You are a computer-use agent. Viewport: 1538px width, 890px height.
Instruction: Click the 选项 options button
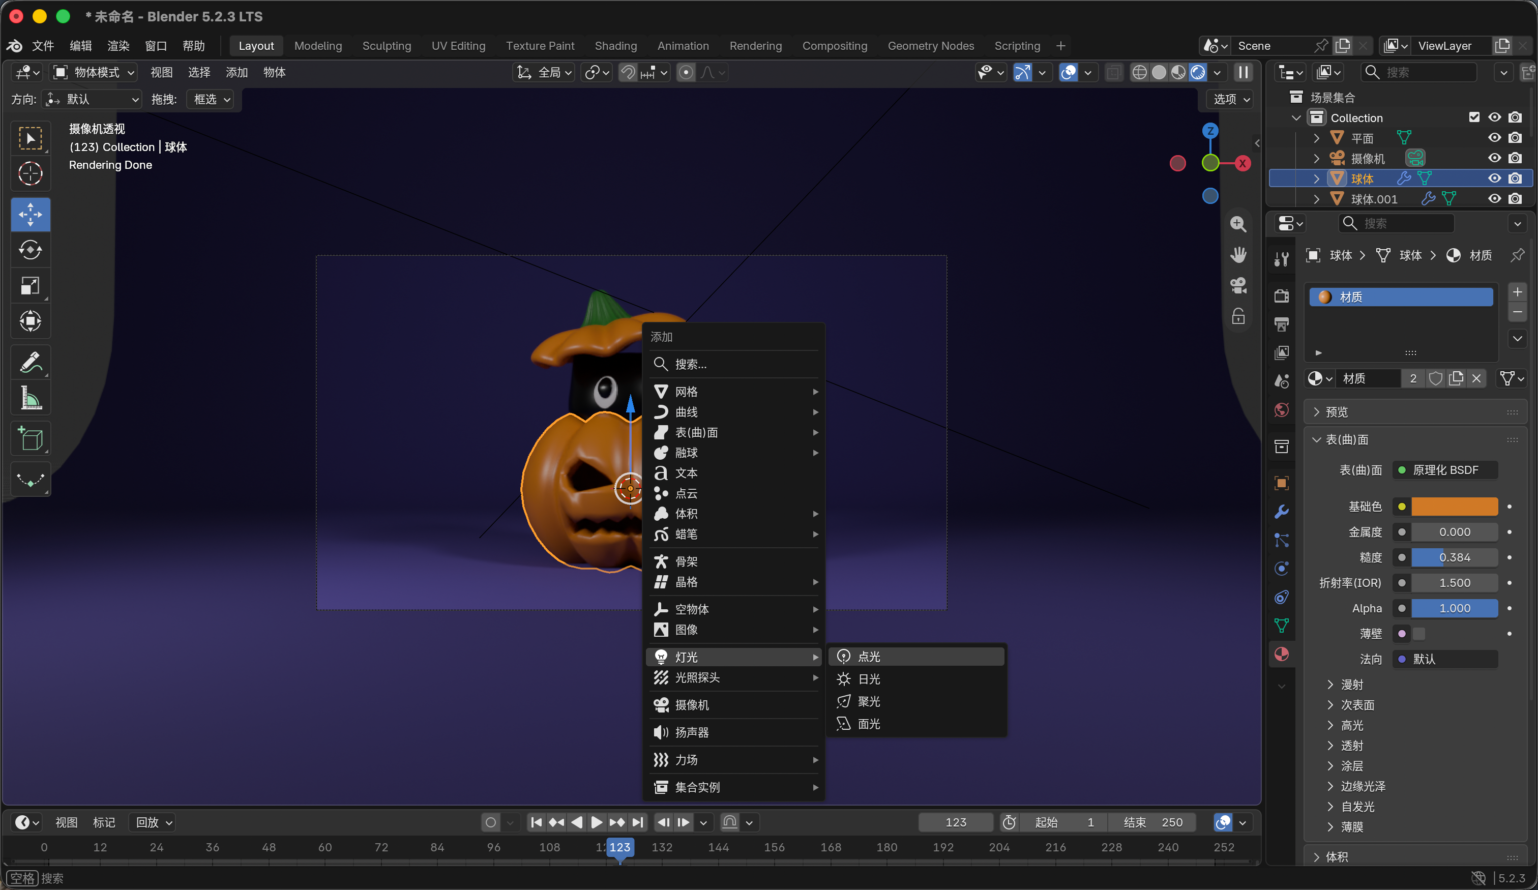(x=1230, y=99)
